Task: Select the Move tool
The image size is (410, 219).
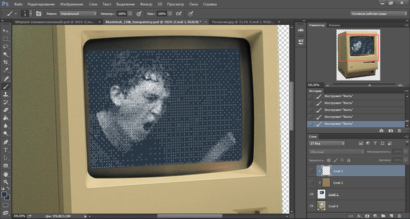Action: click(x=6, y=31)
